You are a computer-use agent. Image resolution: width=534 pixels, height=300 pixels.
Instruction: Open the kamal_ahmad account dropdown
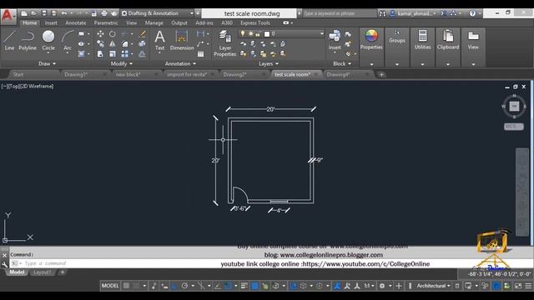coord(413,13)
